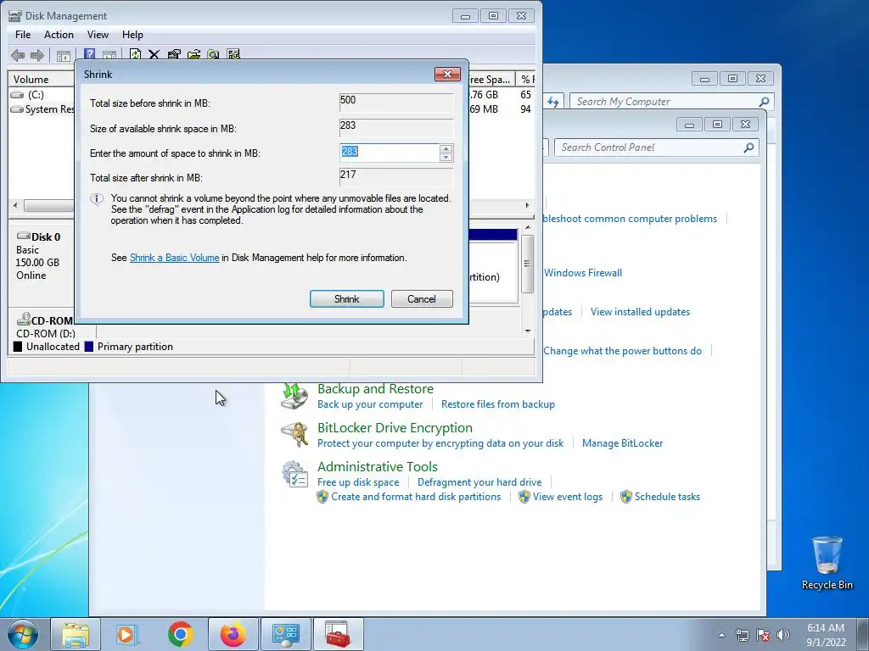This screenshot has width=869, height=651.
Task: Open Schedule tasks link
Action: click(x=667, y=497)
